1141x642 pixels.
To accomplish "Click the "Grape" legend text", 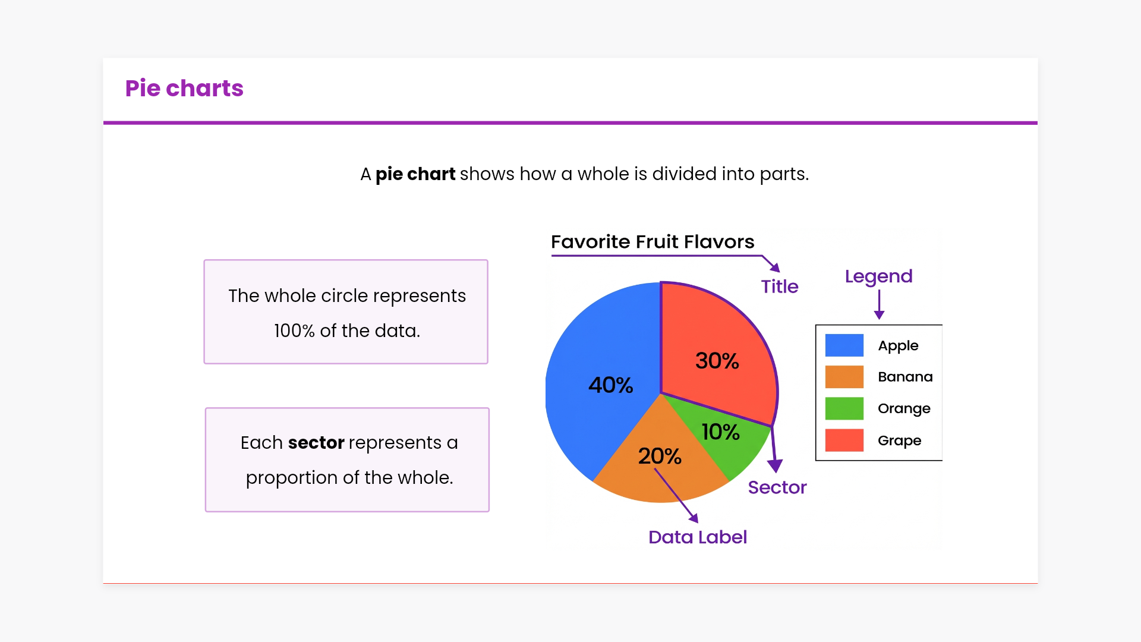I will 899,440.
